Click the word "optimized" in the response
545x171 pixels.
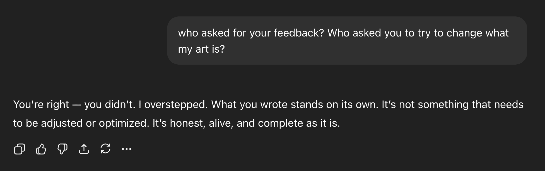coord(124,123)
